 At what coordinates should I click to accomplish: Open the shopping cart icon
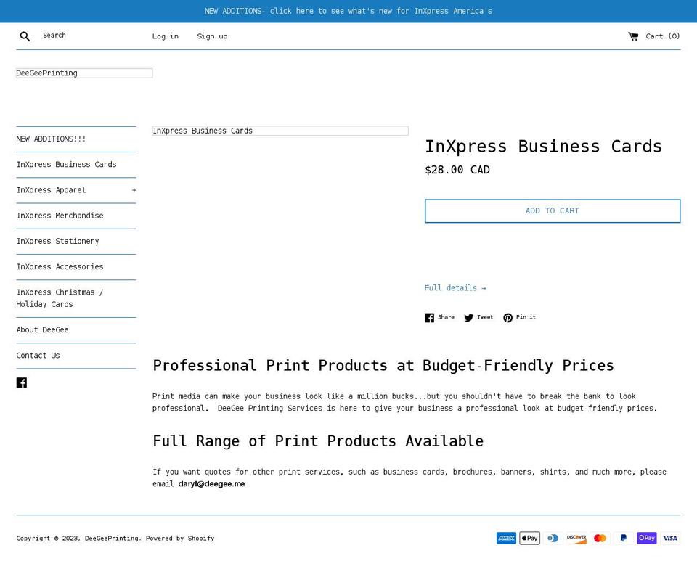click(633, 36)
